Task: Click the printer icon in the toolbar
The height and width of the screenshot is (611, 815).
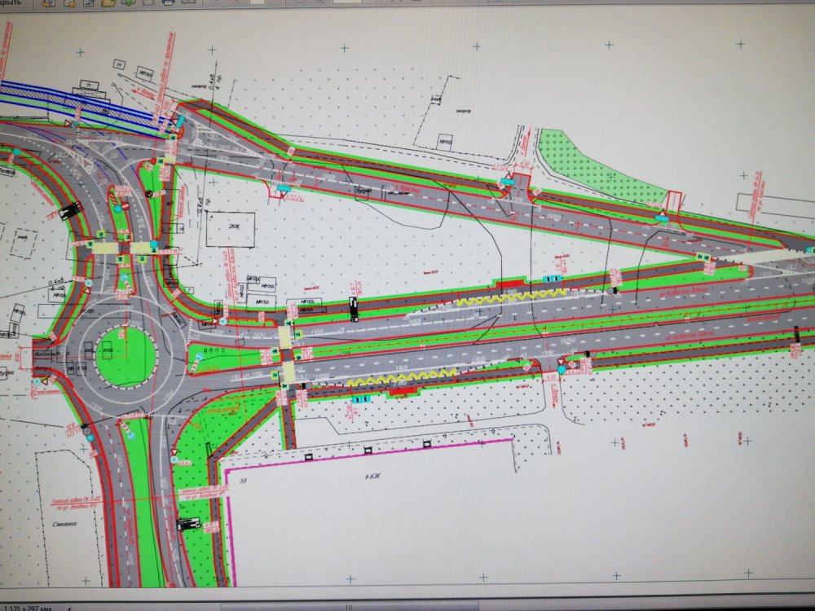Action: (x=170, y=2)
